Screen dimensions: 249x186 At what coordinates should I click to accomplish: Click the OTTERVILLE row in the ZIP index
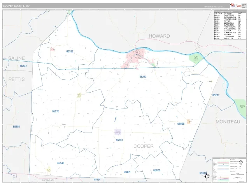pos(228,36)
